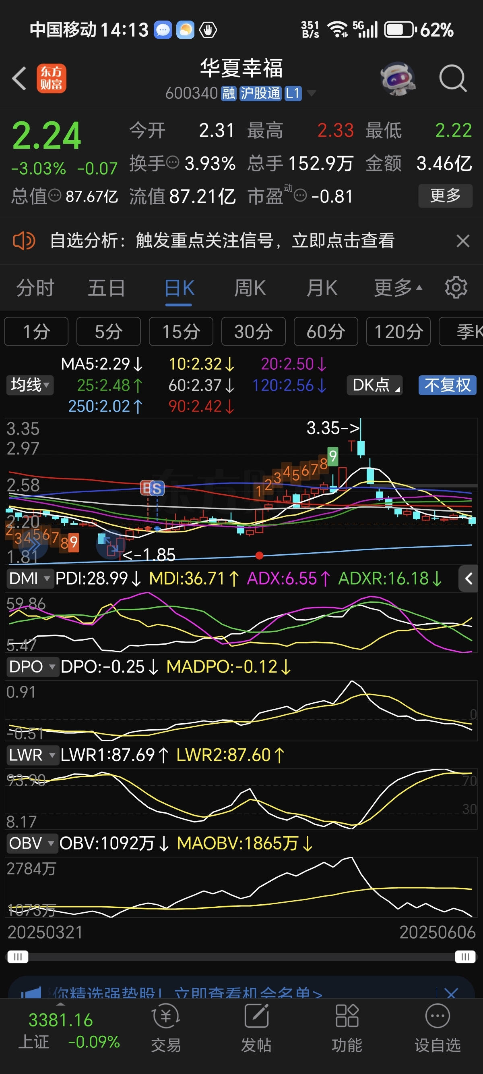Tap the 沪股通 badge
Image resolution: width=483 pixels, height=1074 pixels.
click(260, 94)
